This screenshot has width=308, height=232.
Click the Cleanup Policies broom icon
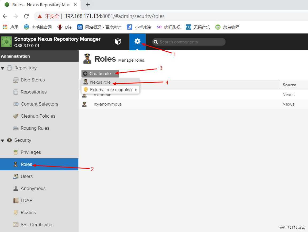coord(16,116)
